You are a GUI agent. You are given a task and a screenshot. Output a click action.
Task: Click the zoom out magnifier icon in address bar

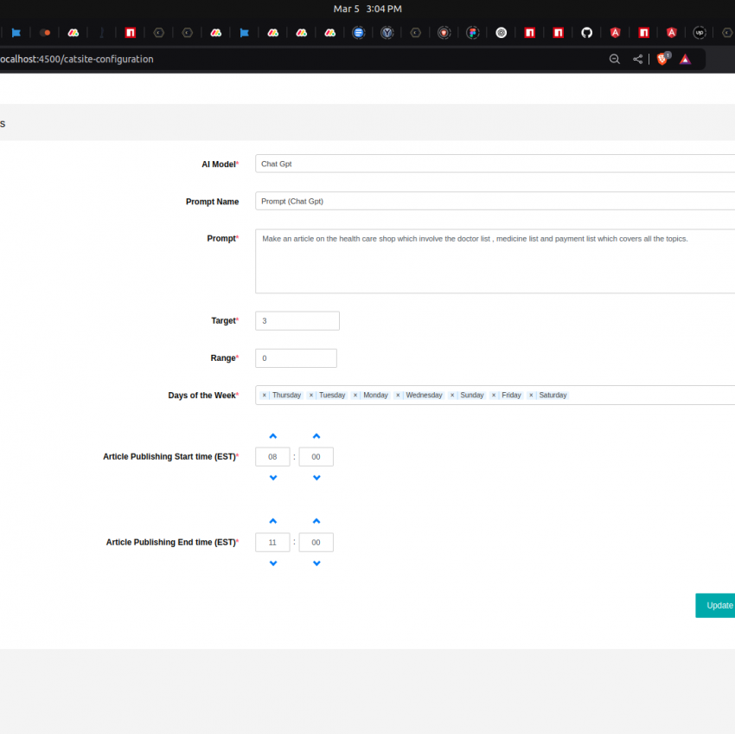[x=615, y=59]
